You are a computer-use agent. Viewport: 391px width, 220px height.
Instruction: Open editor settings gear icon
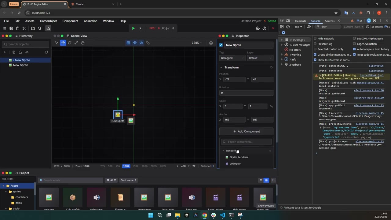point(258,28)
